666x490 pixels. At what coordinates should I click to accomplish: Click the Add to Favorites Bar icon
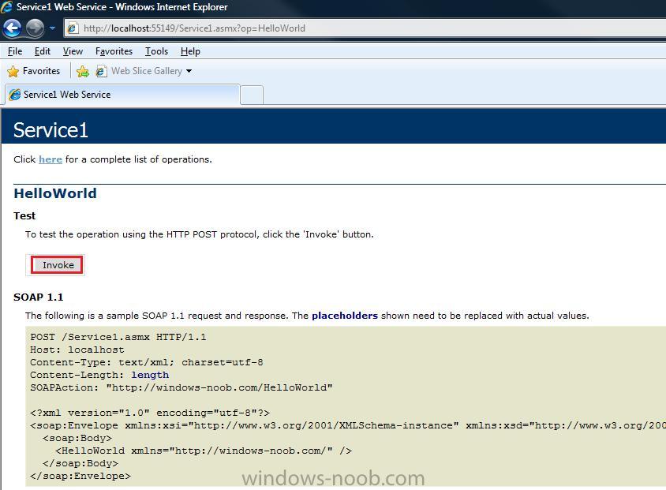point(83,71)
